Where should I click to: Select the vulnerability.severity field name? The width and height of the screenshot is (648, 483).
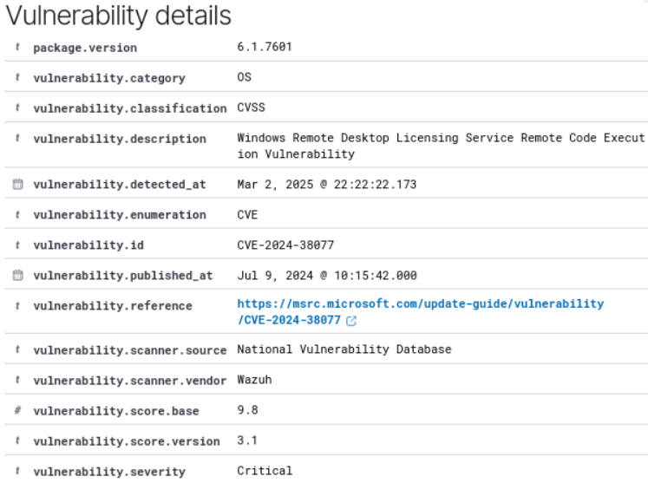(x=109, y=472)
